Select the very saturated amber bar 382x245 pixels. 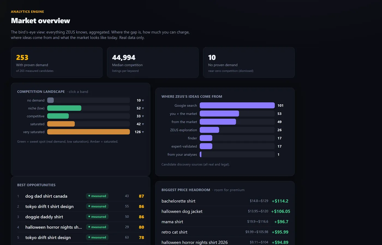coord(88,132)
